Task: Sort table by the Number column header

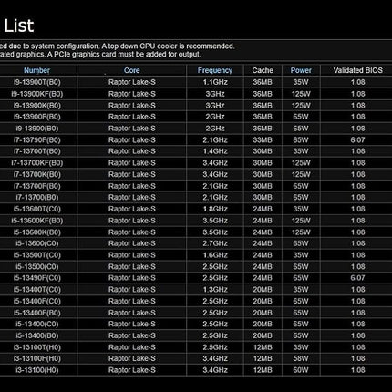Action: [36, 70]
